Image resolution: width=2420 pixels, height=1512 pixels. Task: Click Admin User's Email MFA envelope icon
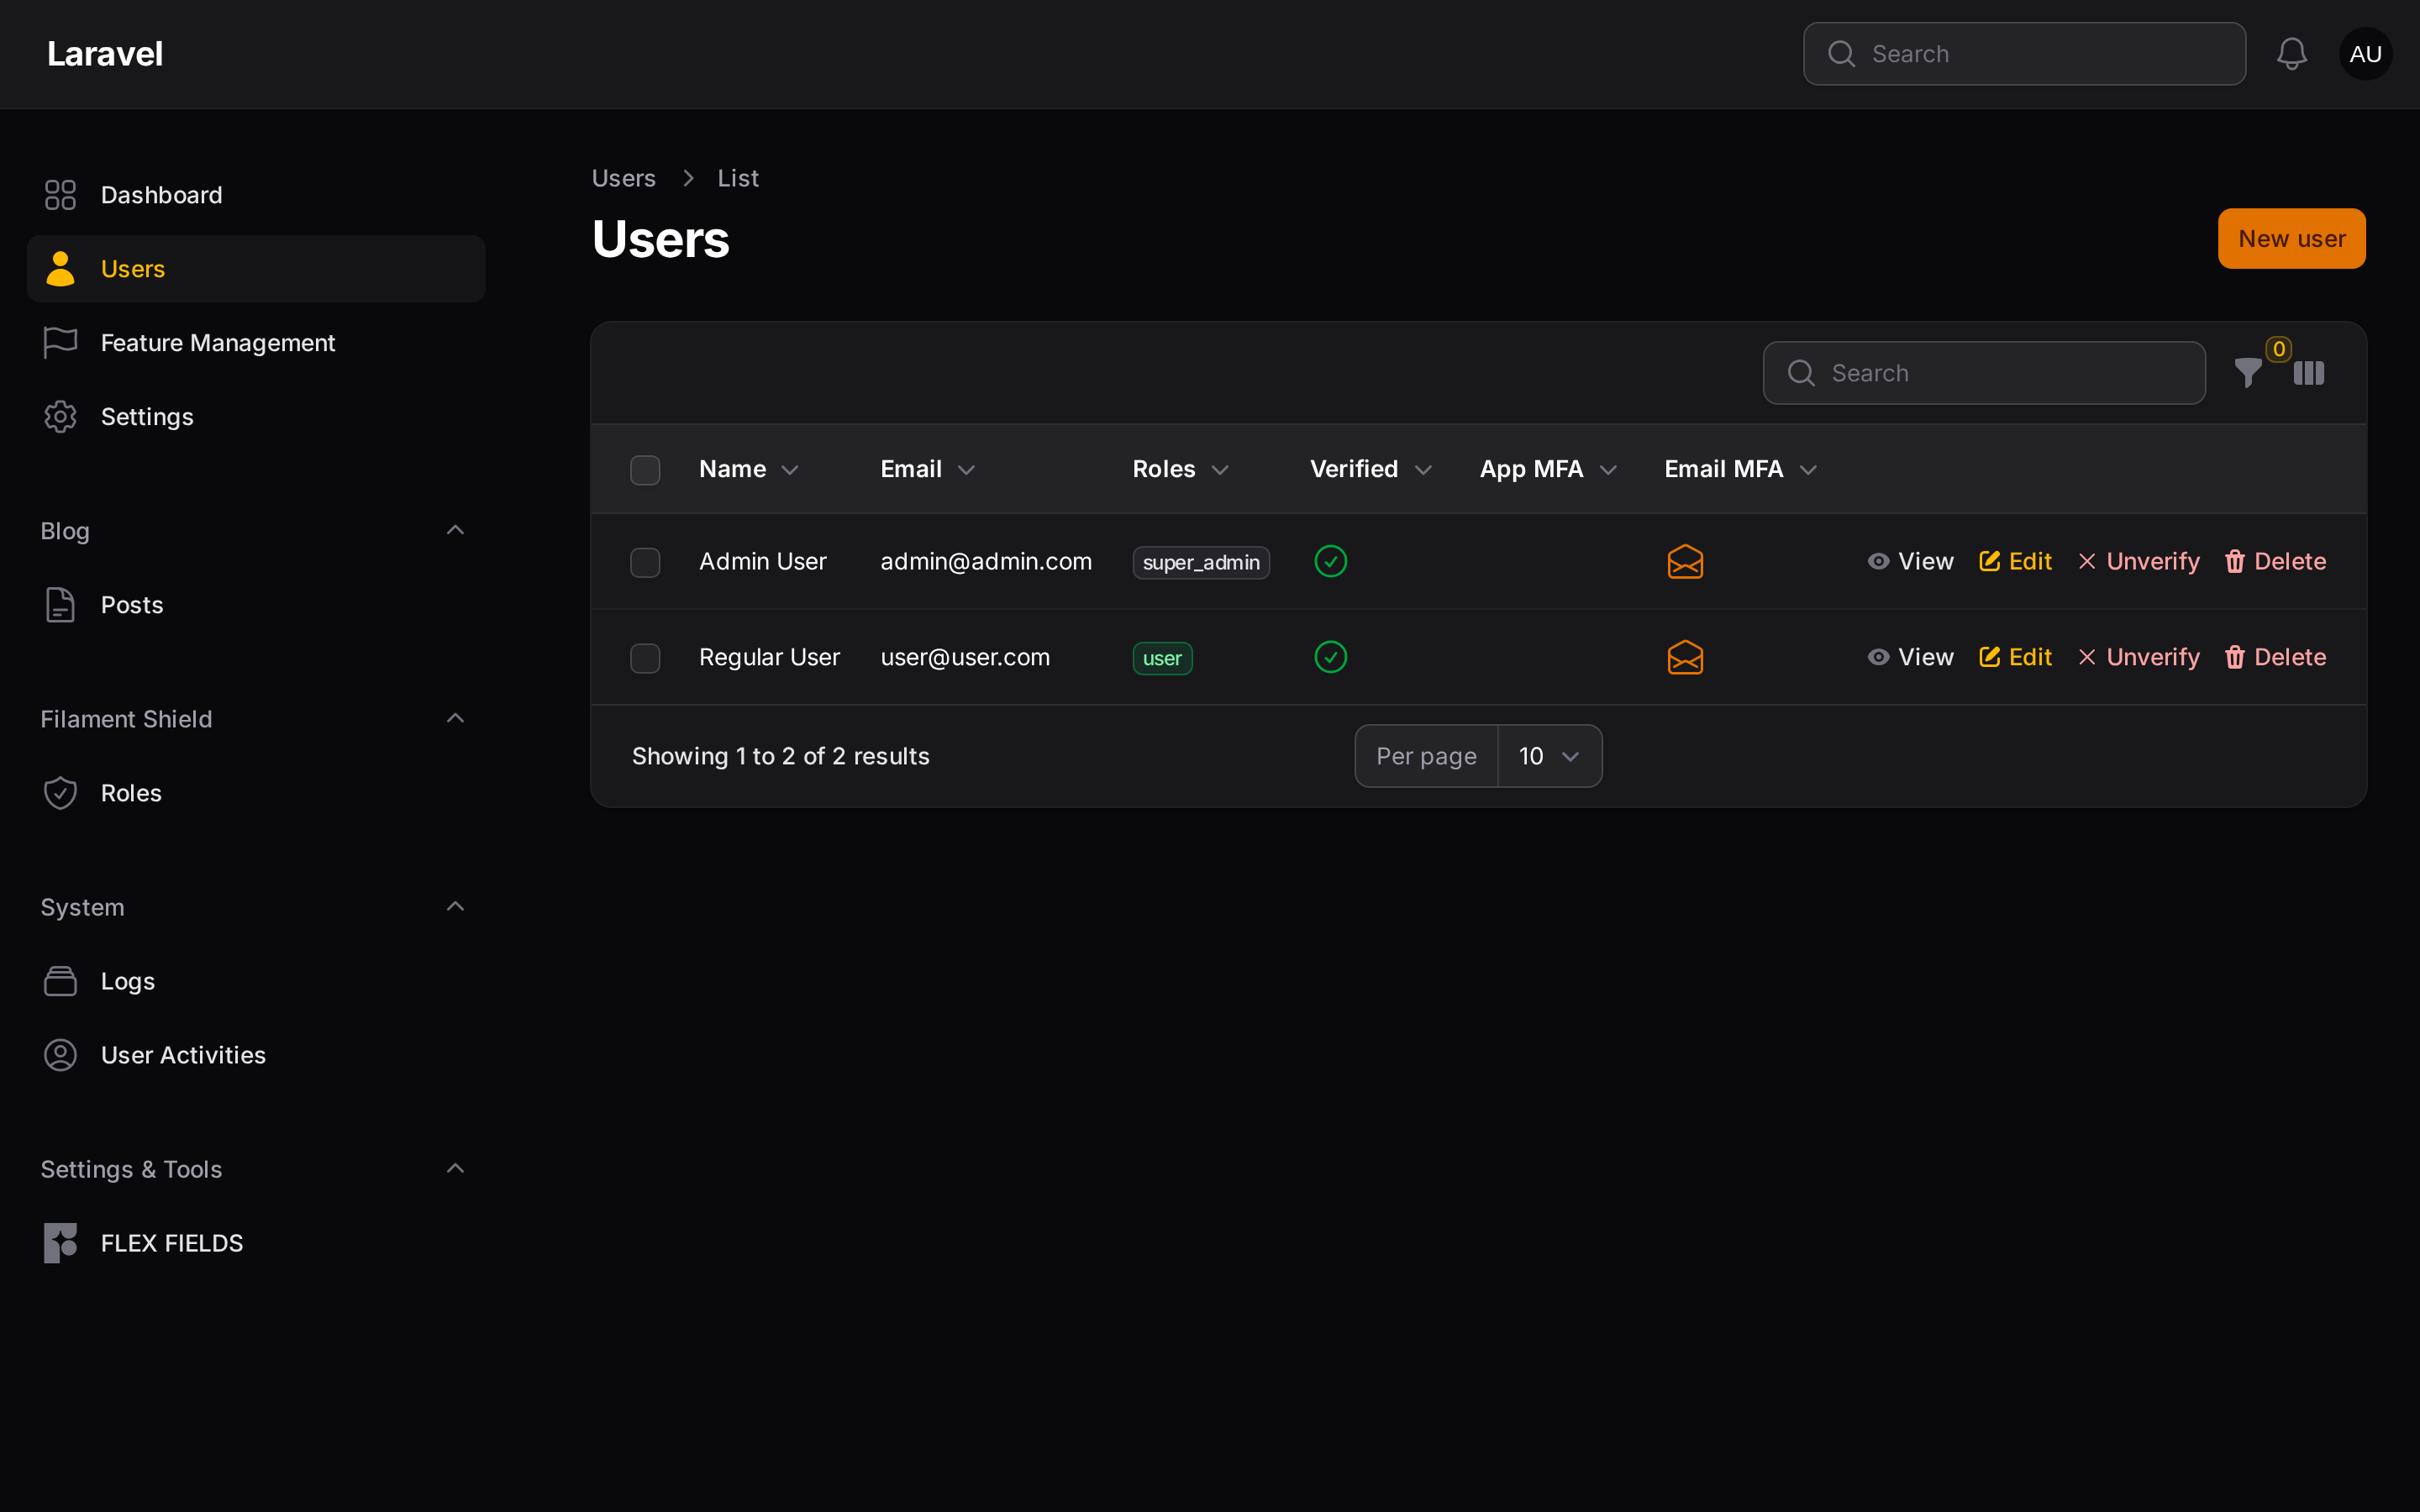(x=1685, y=561)
